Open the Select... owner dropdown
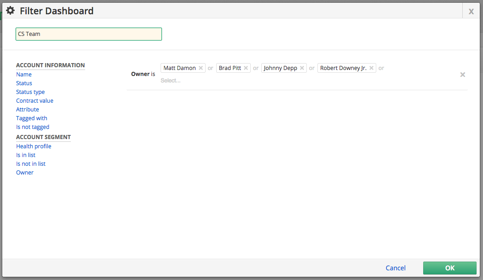The image size is (483, 280). 170,81
